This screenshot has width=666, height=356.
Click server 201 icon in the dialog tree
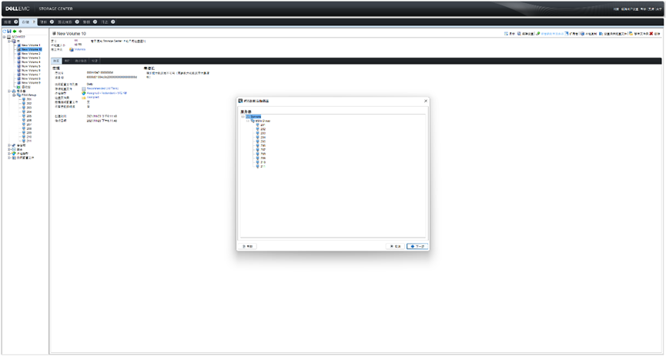click(x=257, y=125)
